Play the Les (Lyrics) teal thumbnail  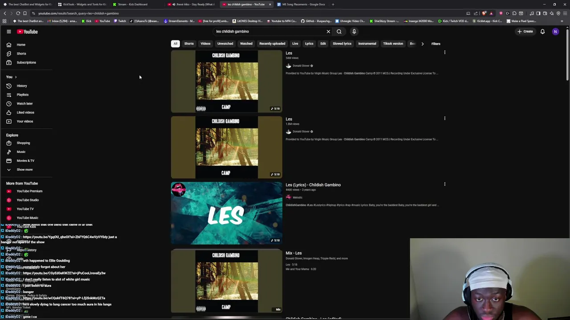coord(227,213)
